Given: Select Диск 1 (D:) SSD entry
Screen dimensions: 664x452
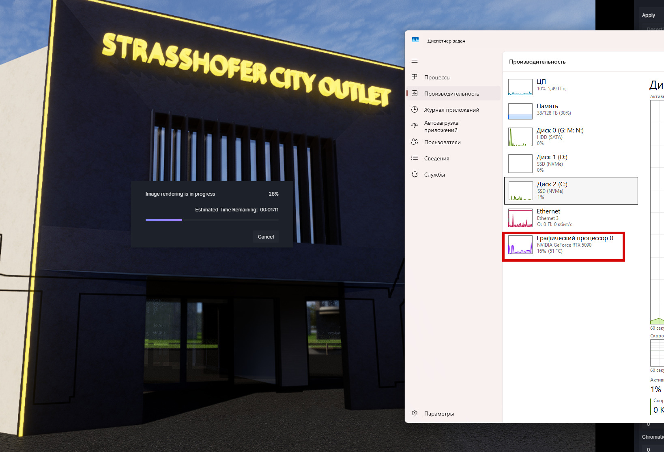Looking at the screenshot, I should (x=571, y=163).
